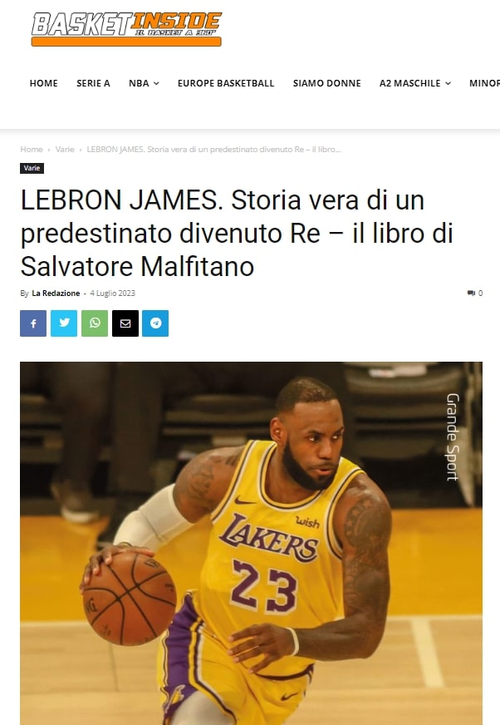Open author La Redazione link
500x725 pixels.
[x=56, y=293]
